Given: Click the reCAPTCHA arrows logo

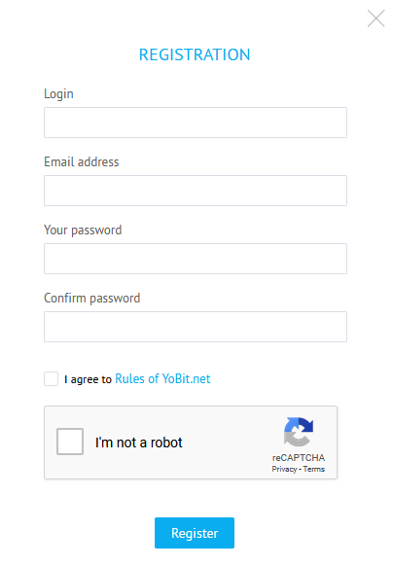Looking at the screenshot, I should pos(299,432).
